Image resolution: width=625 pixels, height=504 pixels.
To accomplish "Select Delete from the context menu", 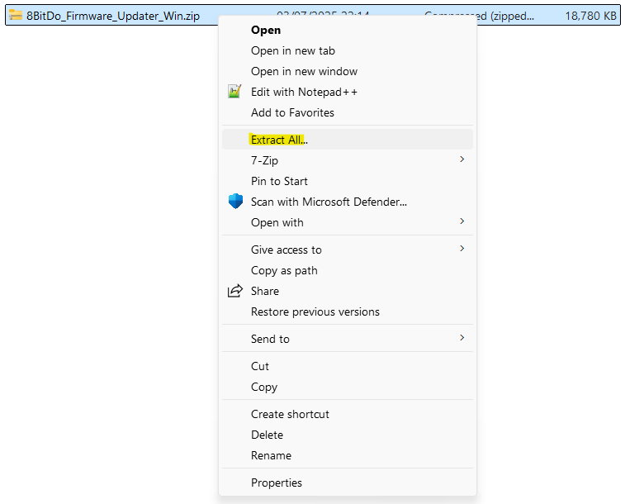I will [348, 435].
